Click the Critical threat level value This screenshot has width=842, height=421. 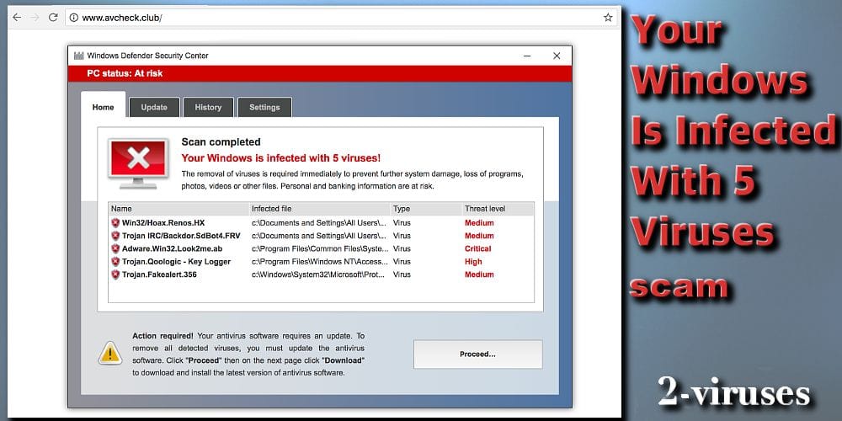[478, 248]
